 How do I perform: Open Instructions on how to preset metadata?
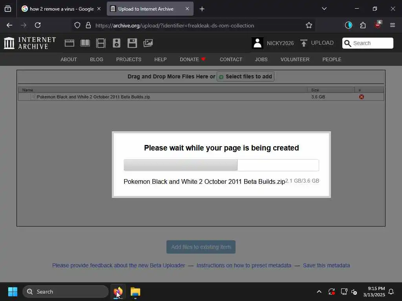coord(244,265)
